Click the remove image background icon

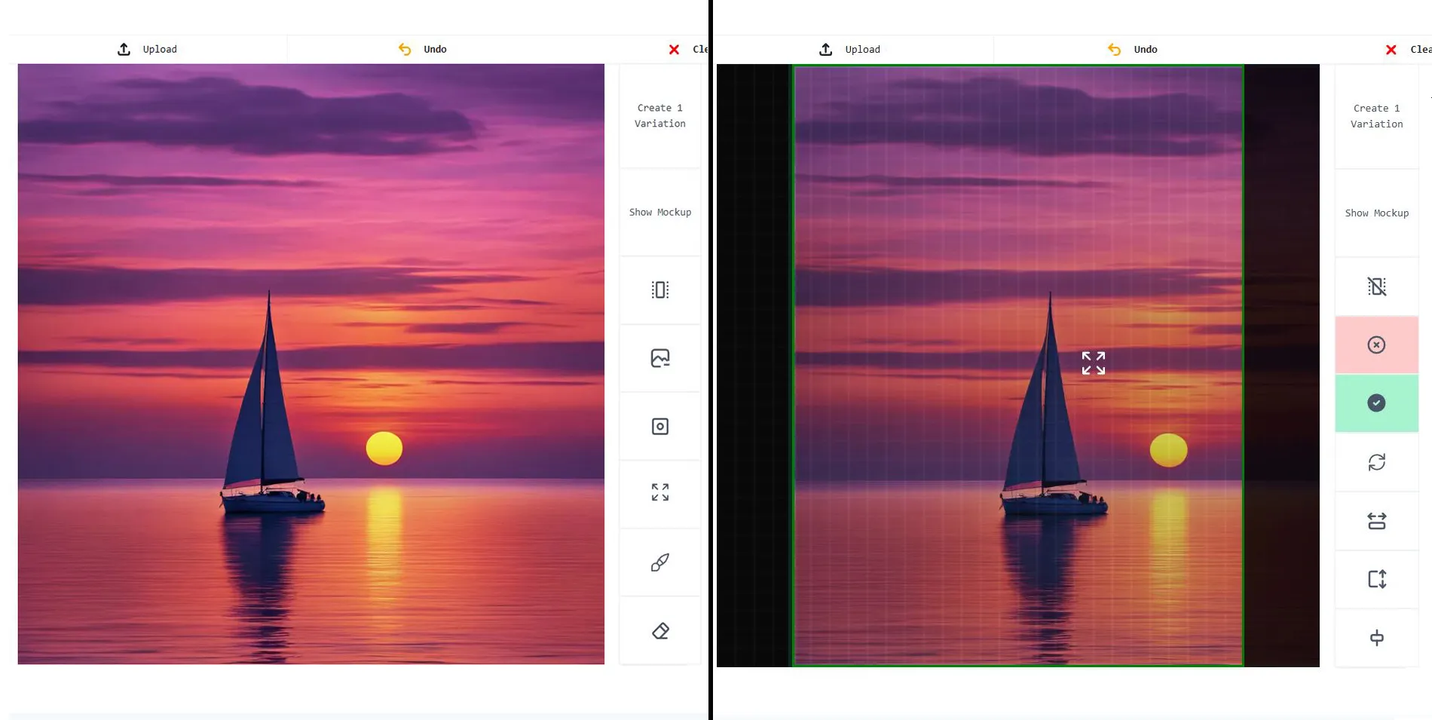(659, 358)
